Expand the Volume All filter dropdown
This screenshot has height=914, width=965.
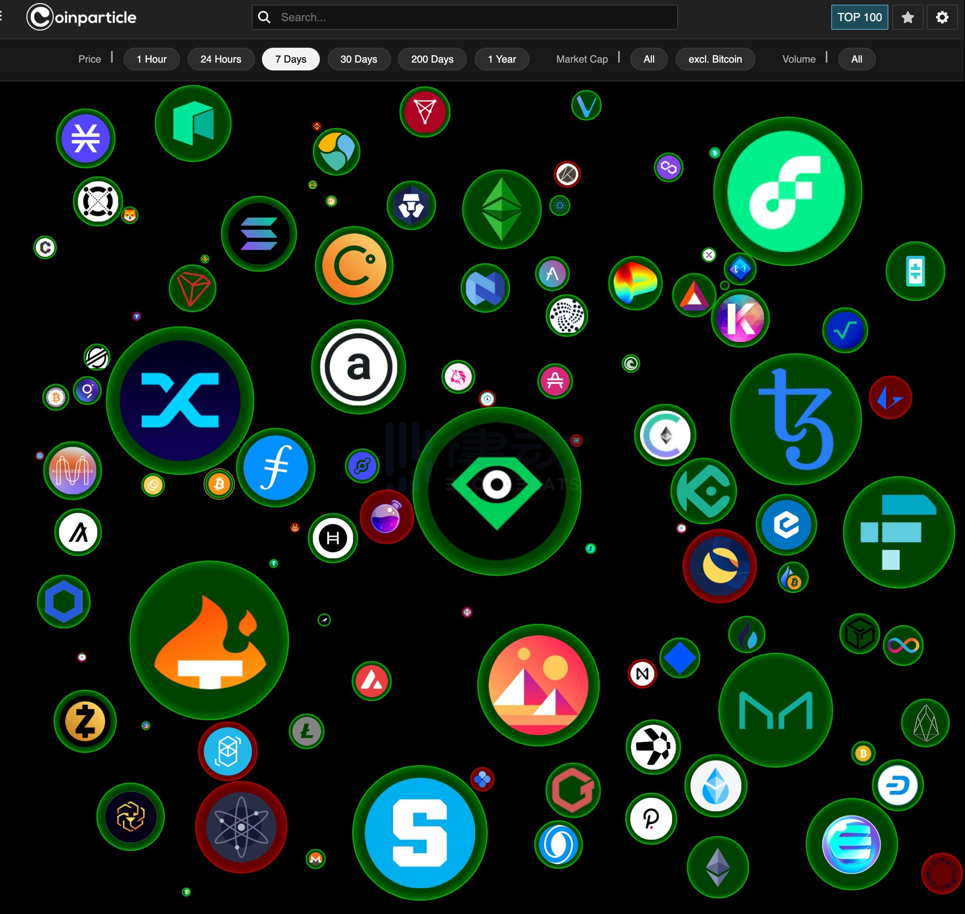point(855,59)
